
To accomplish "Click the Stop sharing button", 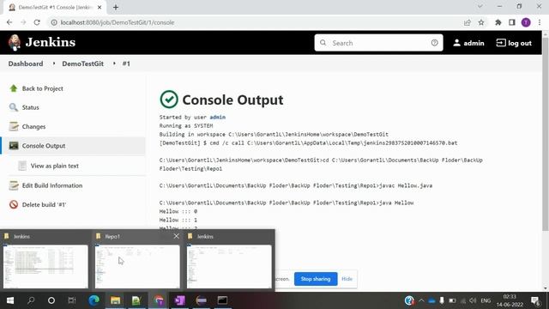I will 316,279.
